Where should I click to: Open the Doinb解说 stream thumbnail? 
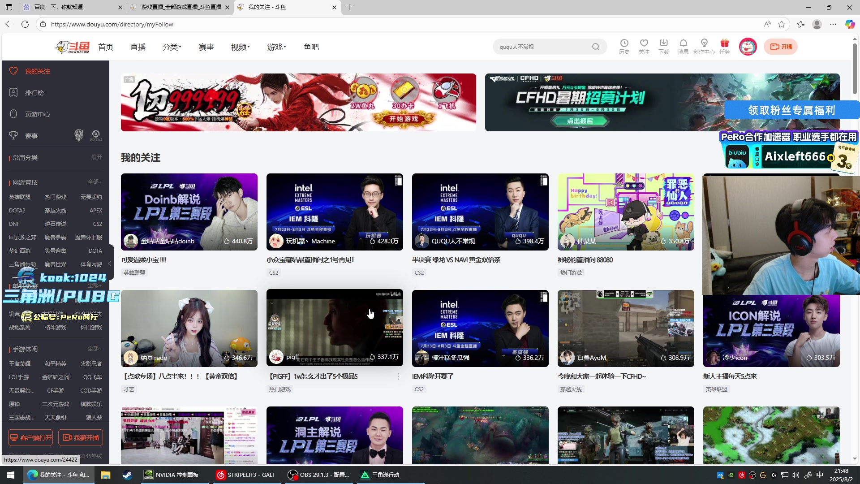[189, 212]
